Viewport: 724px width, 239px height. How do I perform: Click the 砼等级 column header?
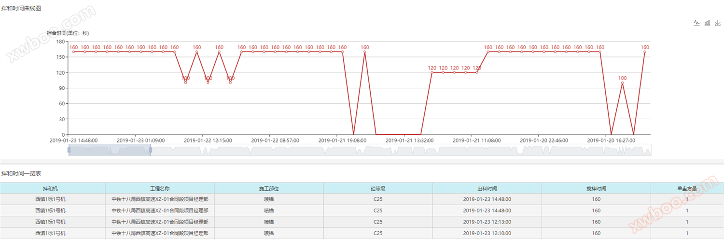tap(378, 188)
